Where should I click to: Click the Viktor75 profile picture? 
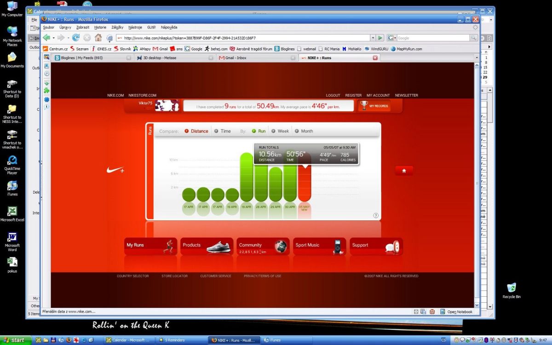pos(167,106)
